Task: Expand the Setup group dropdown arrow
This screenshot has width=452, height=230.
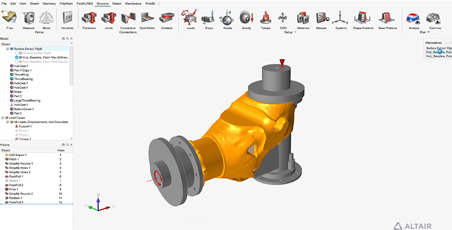Action: coord(294,32)
